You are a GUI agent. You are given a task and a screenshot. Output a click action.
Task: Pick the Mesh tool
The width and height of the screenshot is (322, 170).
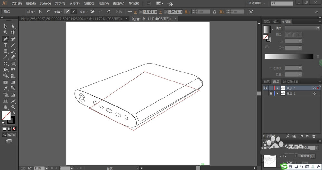coord(5,82)
